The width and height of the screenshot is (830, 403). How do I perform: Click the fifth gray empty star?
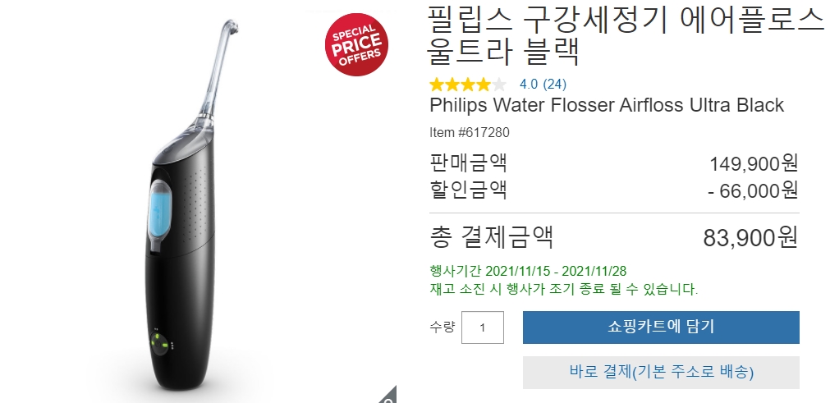(x=499, y=84)
